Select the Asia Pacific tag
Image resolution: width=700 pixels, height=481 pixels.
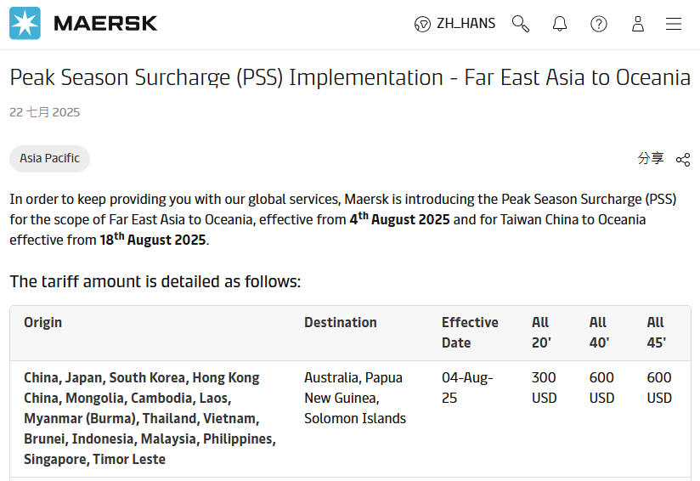(x=49, y=159)
